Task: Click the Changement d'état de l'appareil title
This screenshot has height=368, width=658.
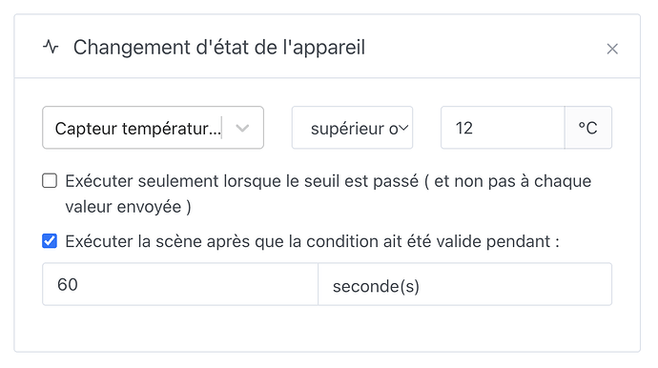Action: (x=219, y=47)
